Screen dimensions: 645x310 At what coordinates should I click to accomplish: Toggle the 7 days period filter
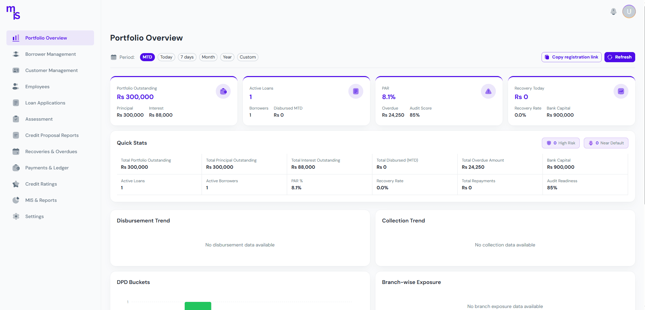pyautogui.click(x=187, y=57)
